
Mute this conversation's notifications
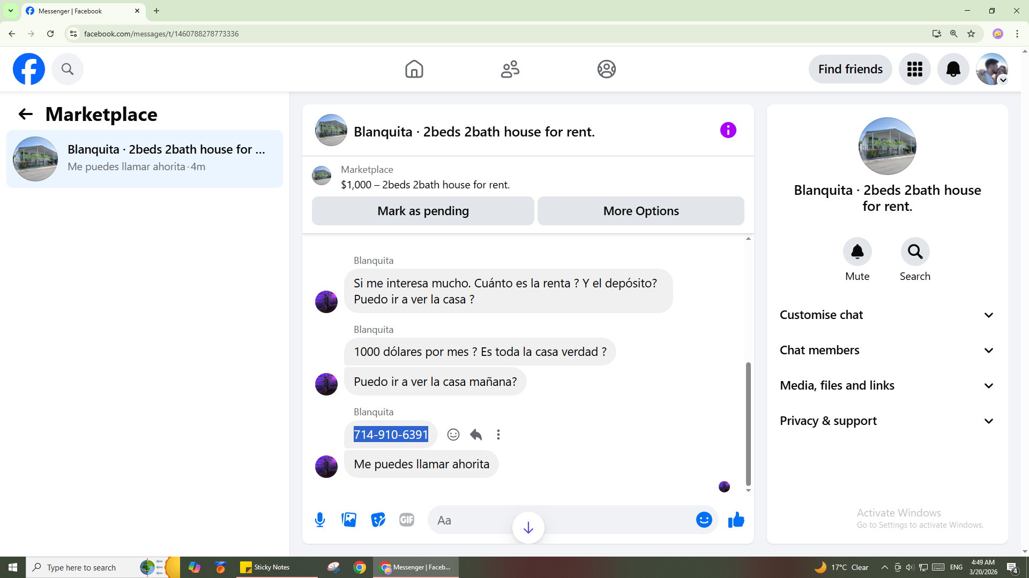click(x=857, y=252)
